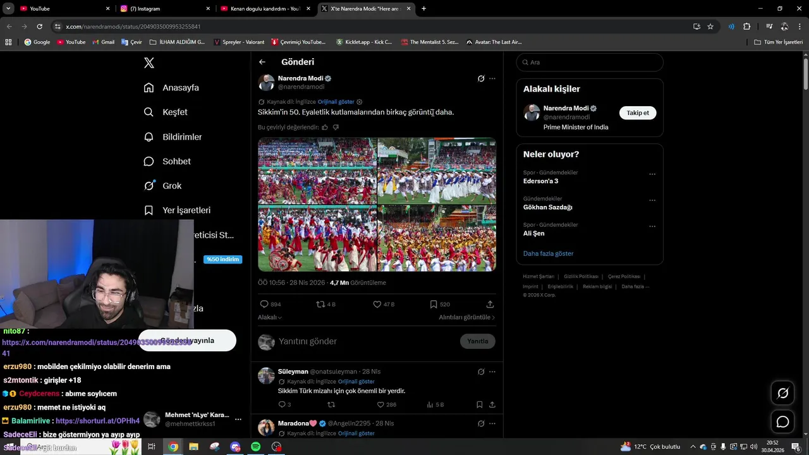The image size is (809, 455).
Task: Click Hizmet Şartları footer link
Action: (538, 276)
